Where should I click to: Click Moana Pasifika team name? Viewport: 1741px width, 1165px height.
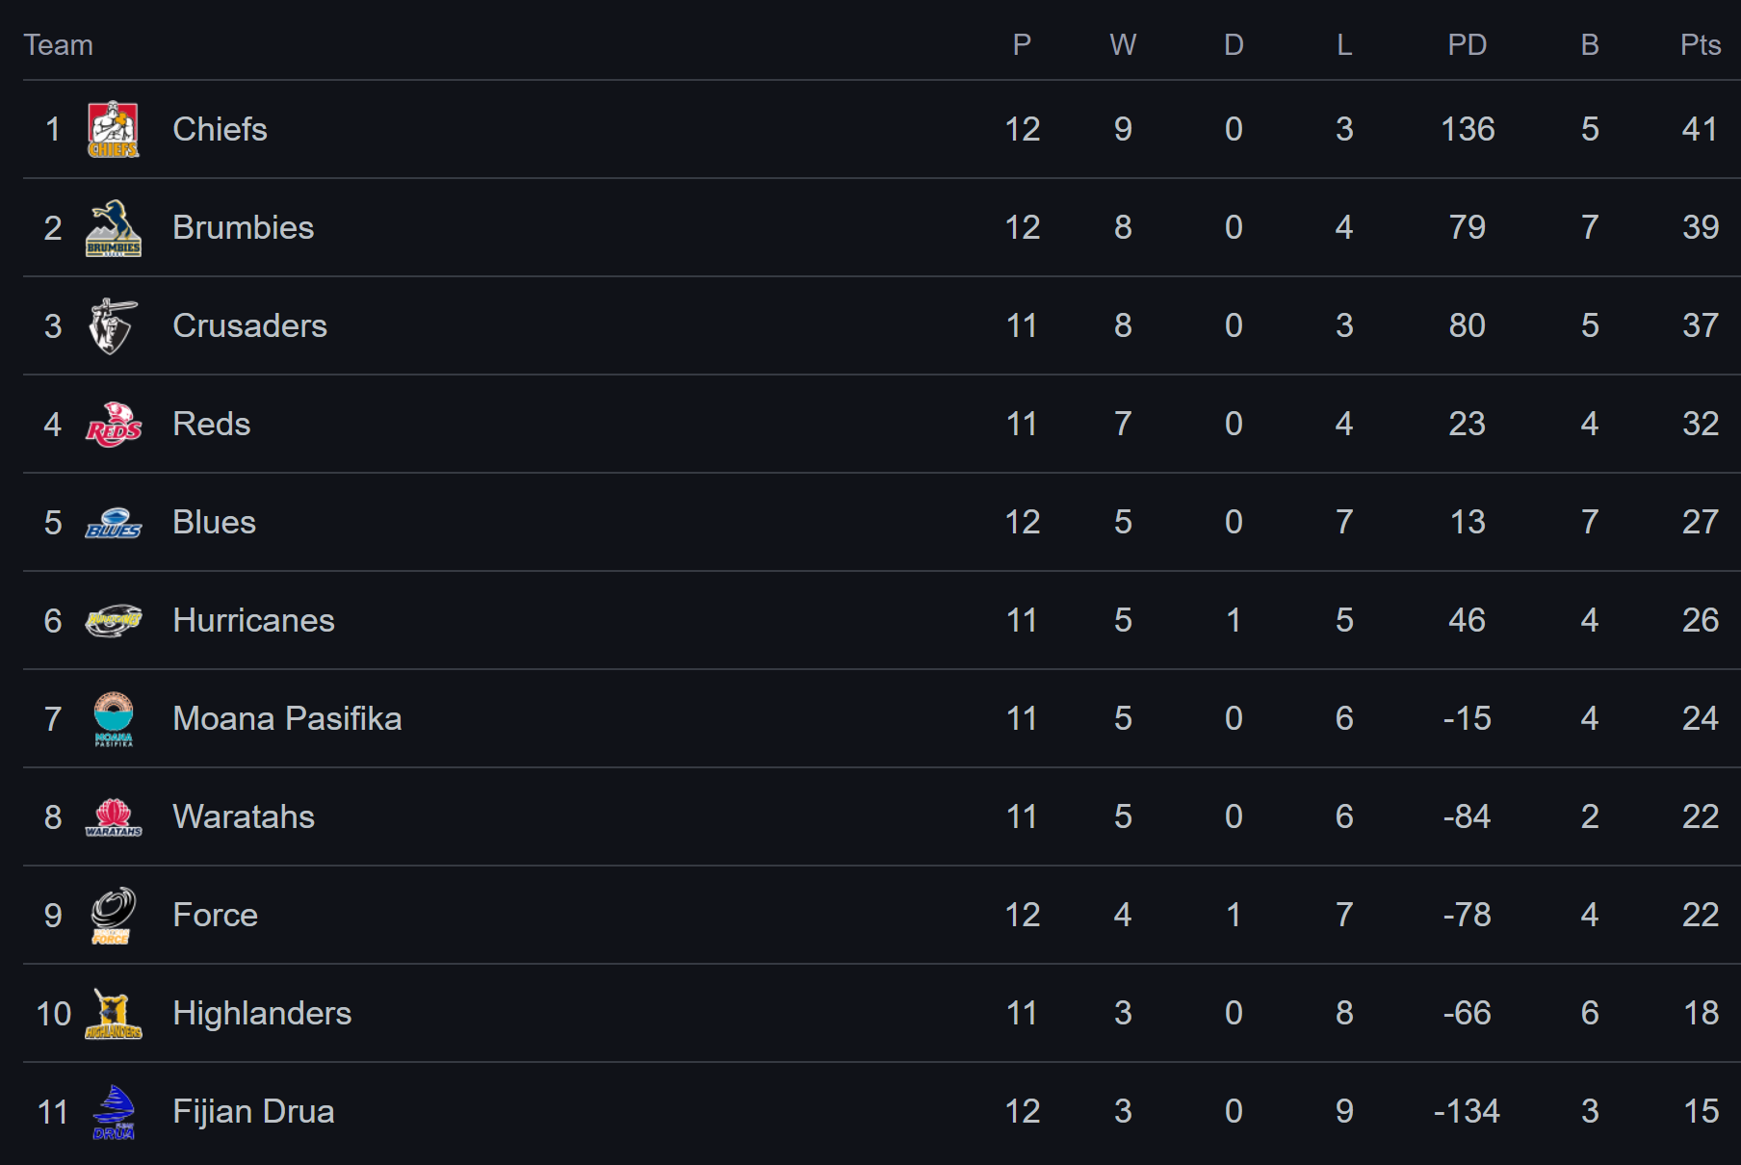click(287, 718)
